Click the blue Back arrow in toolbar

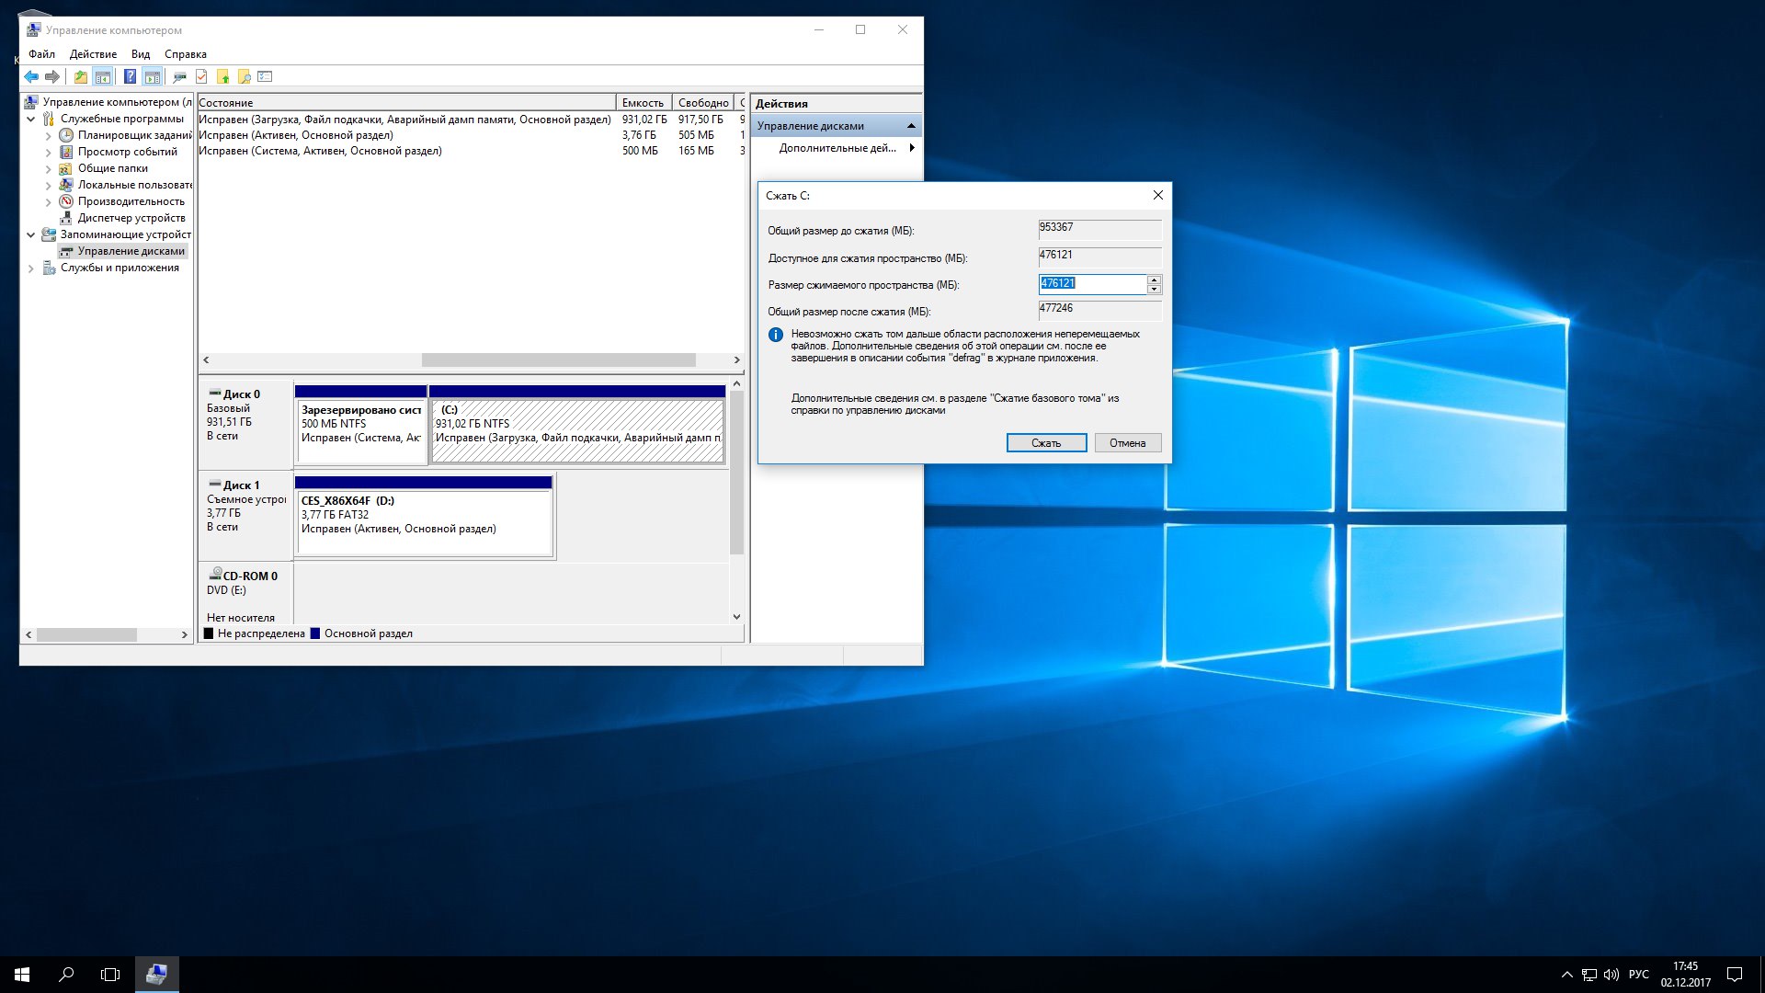31,77
